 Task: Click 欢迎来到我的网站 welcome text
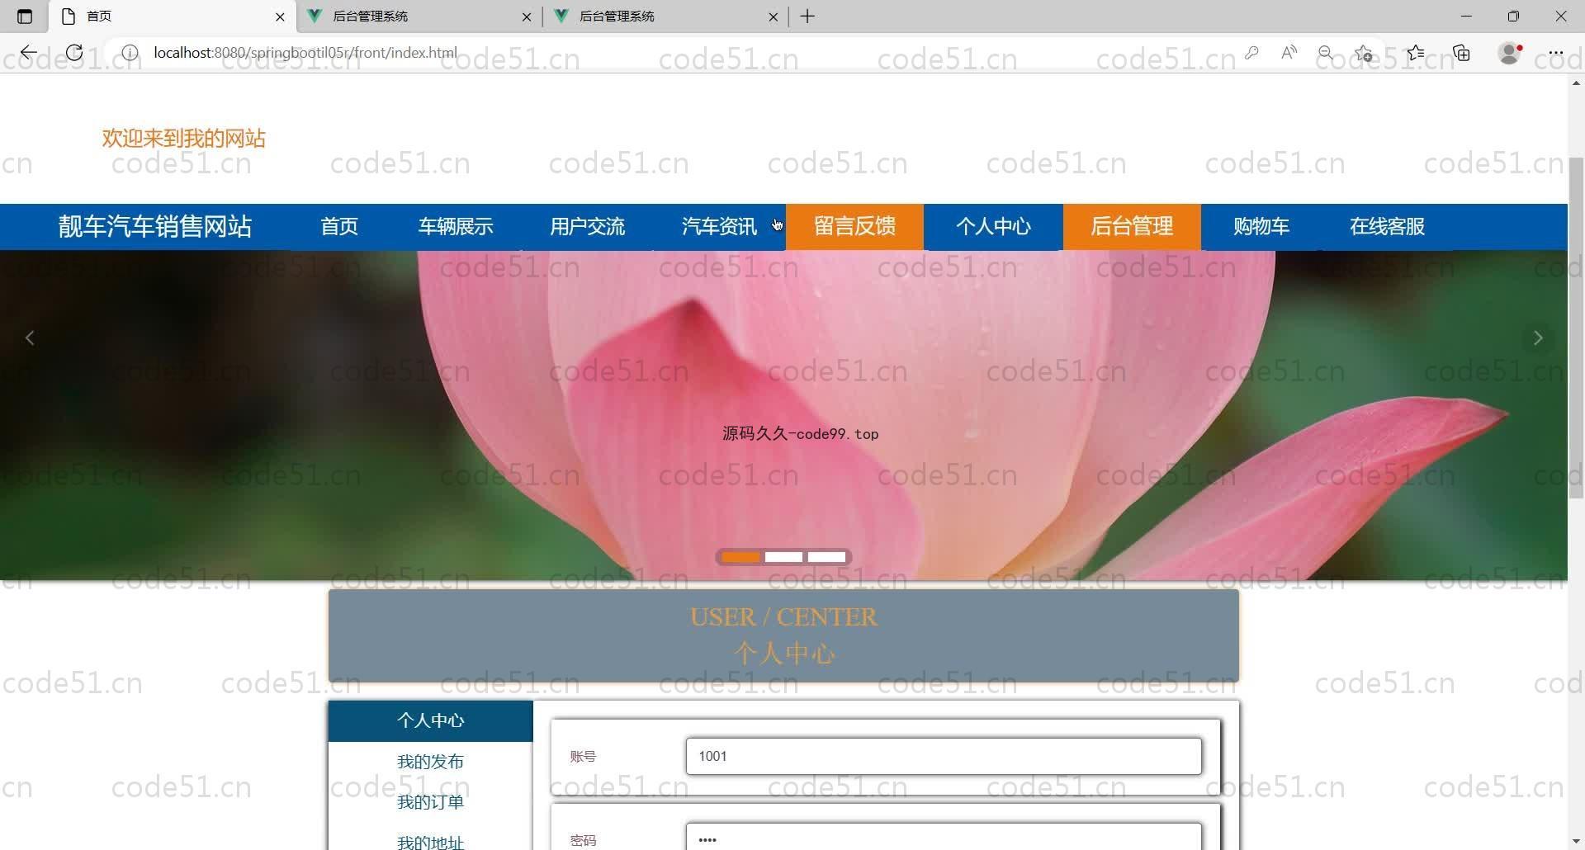183,139
